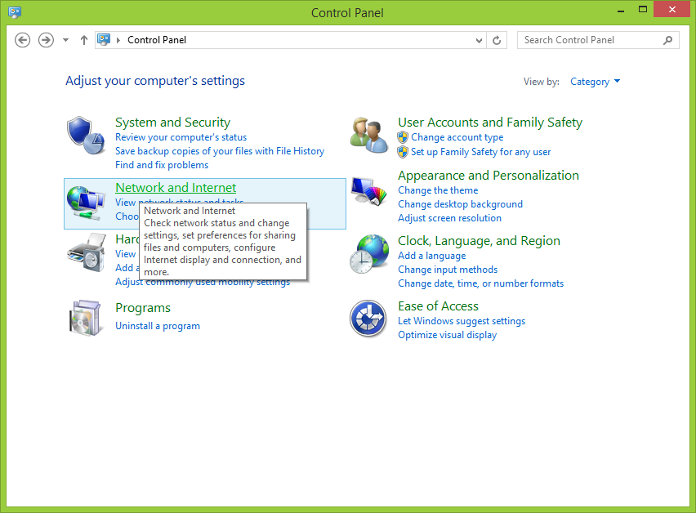Open the address bar history dropdown arrow

point(480,40)
